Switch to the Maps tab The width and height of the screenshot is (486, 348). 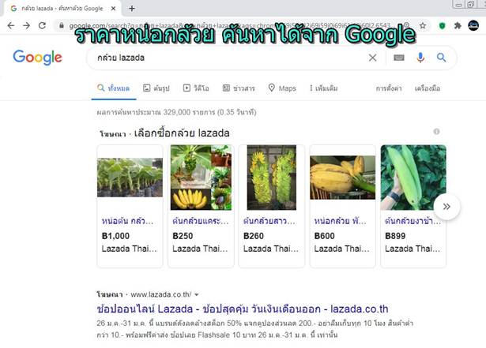click(x=282, y=88)
